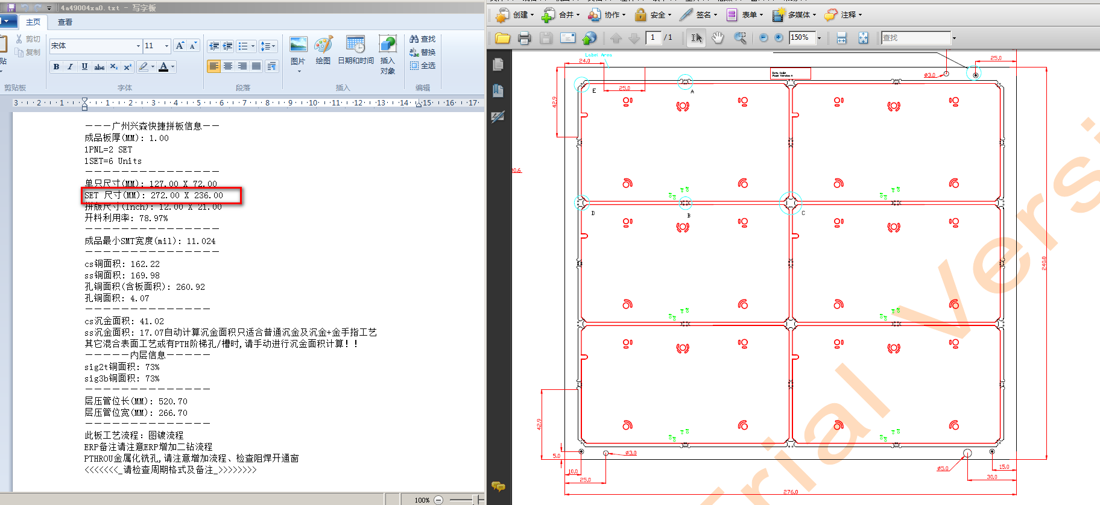The width and height of the screenshot is (1100, 505).
Task: Click the greyed-out save disk icon in PDF toolbar
Action: pyautogui.click(x=546, y=38)
